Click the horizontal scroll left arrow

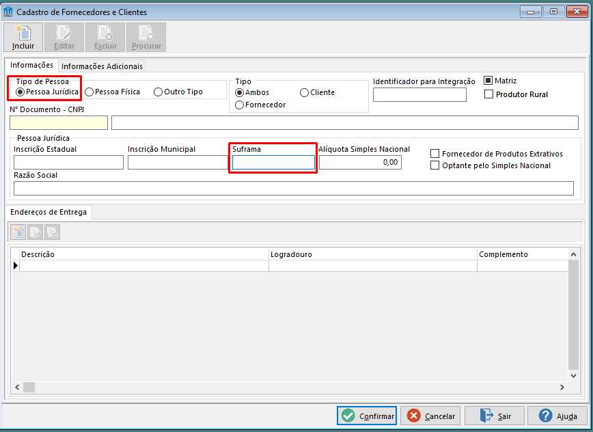point(17,387)
